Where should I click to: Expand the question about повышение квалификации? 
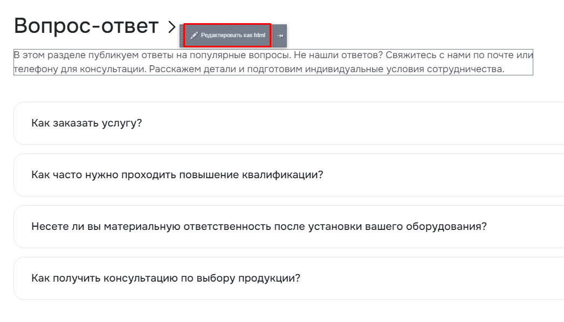pyautogui.click(x=289, y=175)
